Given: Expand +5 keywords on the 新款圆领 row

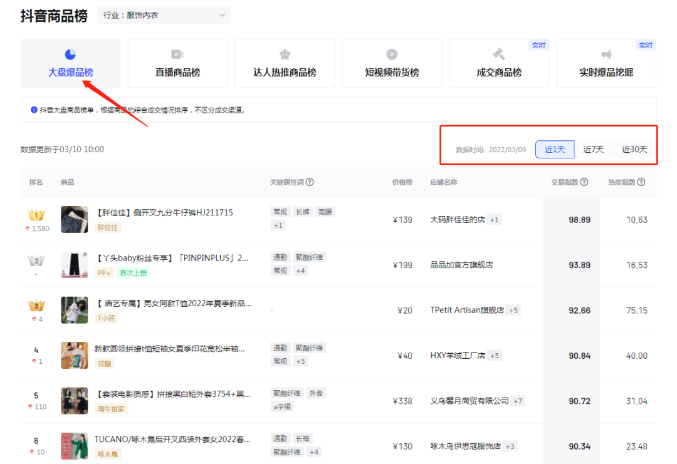Looking at the screenshot, I should coord(300,361).
